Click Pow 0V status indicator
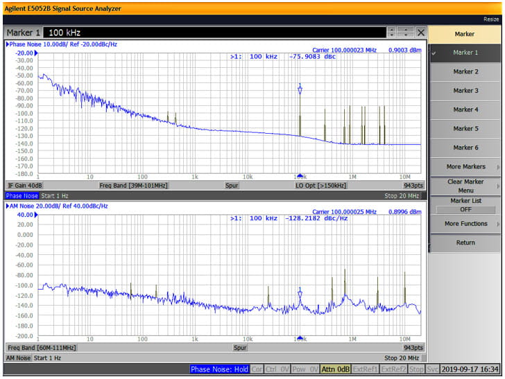 tap(305, 369)
